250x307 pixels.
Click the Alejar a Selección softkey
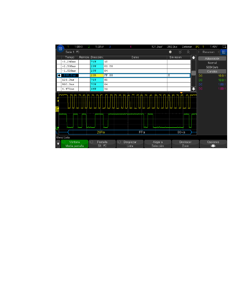(x=158, y=144)
